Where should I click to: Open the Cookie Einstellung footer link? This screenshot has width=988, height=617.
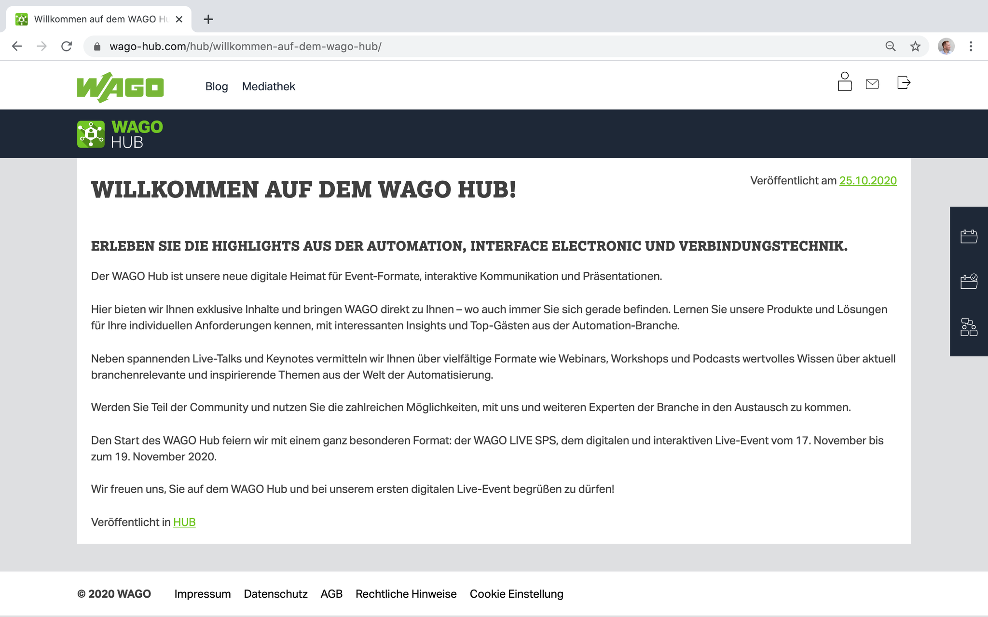click(517, 594)
